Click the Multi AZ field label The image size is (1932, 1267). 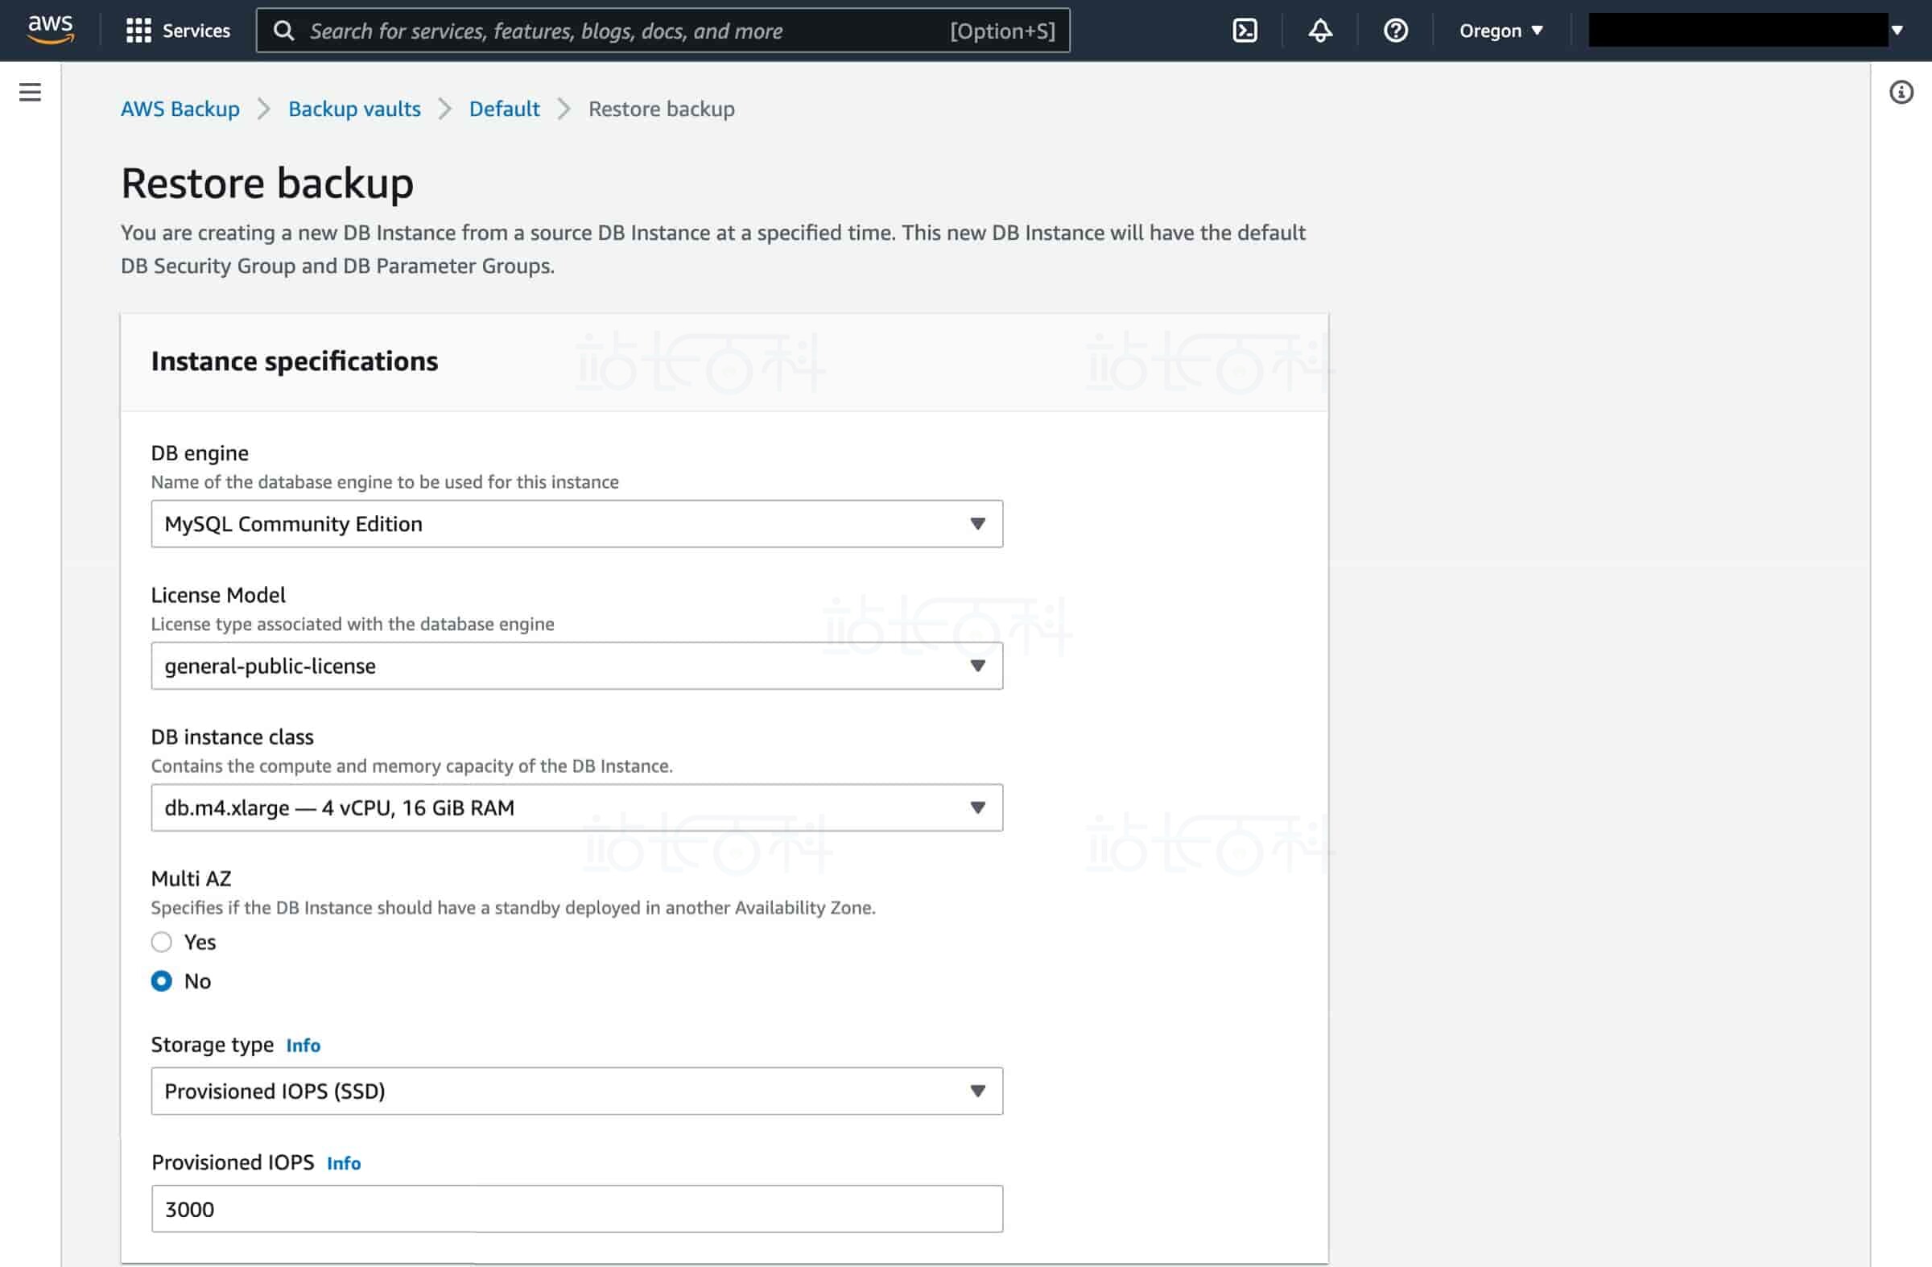tap(191, 878)
